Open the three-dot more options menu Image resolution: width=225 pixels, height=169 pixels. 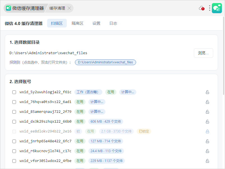click(x=210, y=8)
